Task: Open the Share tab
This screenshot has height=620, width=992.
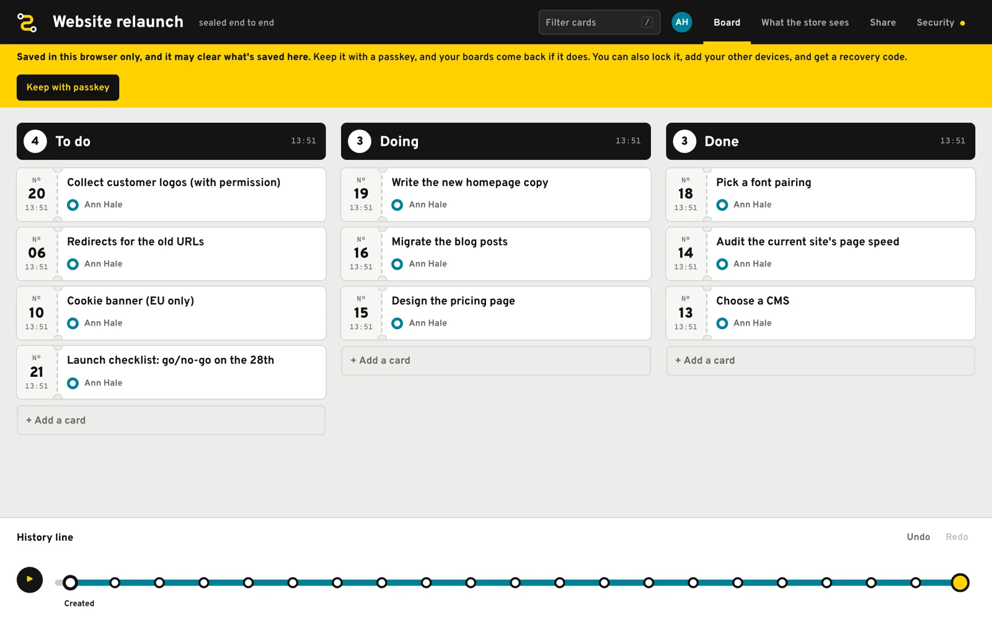Action: [x=883, y=22]
